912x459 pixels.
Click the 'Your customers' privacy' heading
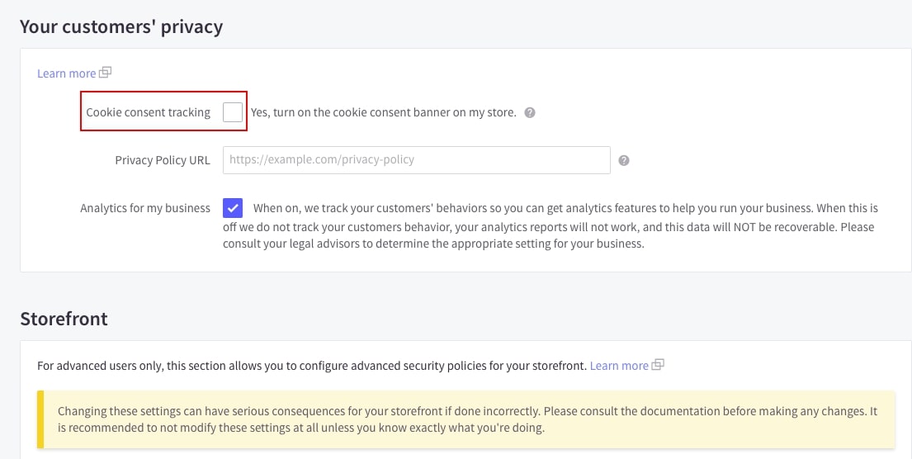point(121,26)
